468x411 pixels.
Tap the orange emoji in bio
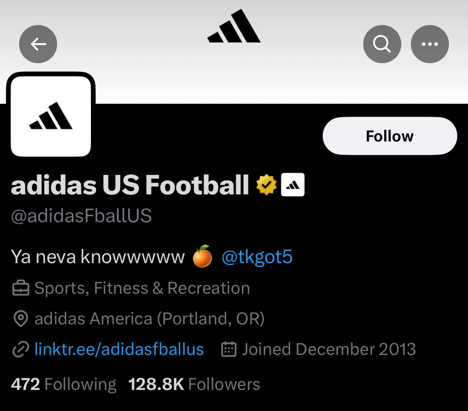[x=202, y=257]
